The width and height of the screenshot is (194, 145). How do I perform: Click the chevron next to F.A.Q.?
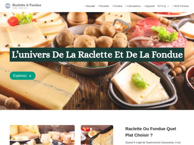pos(168,6)
